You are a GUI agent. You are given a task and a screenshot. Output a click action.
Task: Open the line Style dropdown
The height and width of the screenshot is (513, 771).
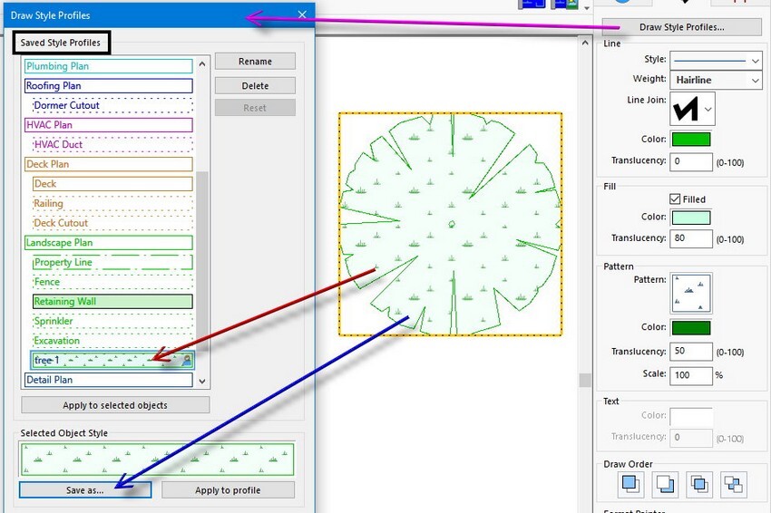716,60
